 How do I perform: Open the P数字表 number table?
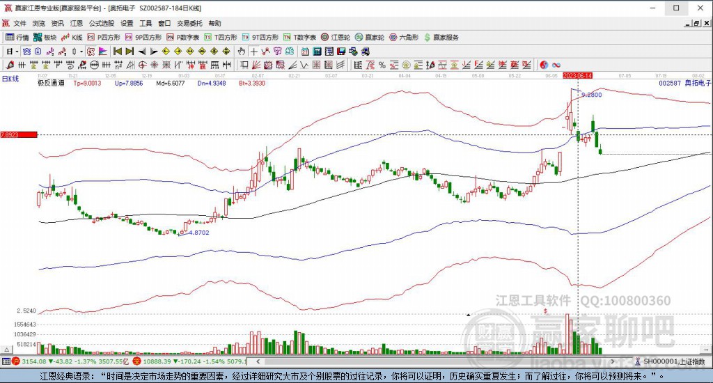(x=183, y=38)
